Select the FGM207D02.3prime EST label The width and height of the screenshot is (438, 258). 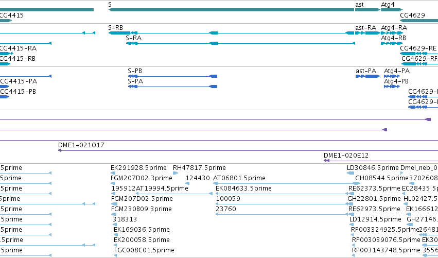[x=142, y=178]
